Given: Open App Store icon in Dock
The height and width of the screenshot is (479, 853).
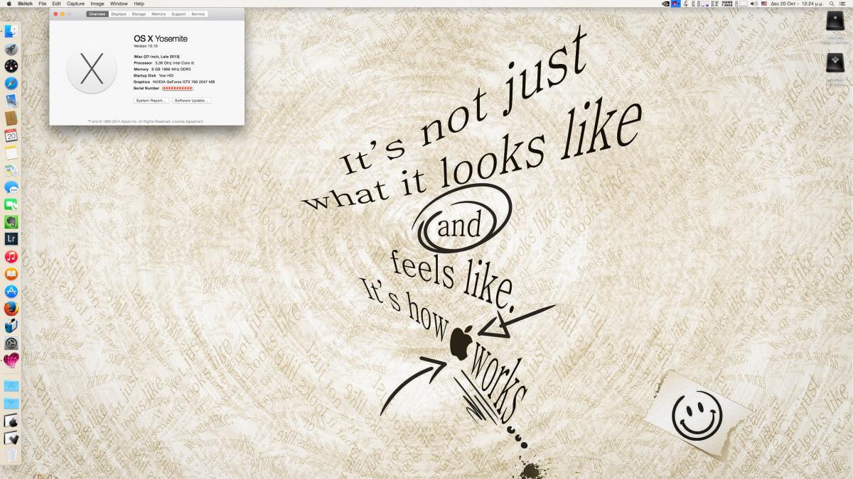Looking at the screenshot, I should click(x=11, y=292).
